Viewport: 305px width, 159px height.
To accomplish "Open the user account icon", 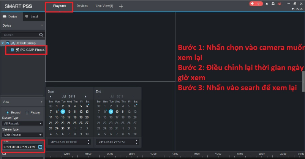I will [x=267, y=3].
